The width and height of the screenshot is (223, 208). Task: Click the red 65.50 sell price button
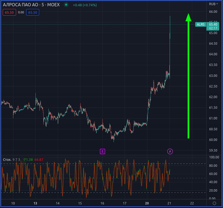9,12
